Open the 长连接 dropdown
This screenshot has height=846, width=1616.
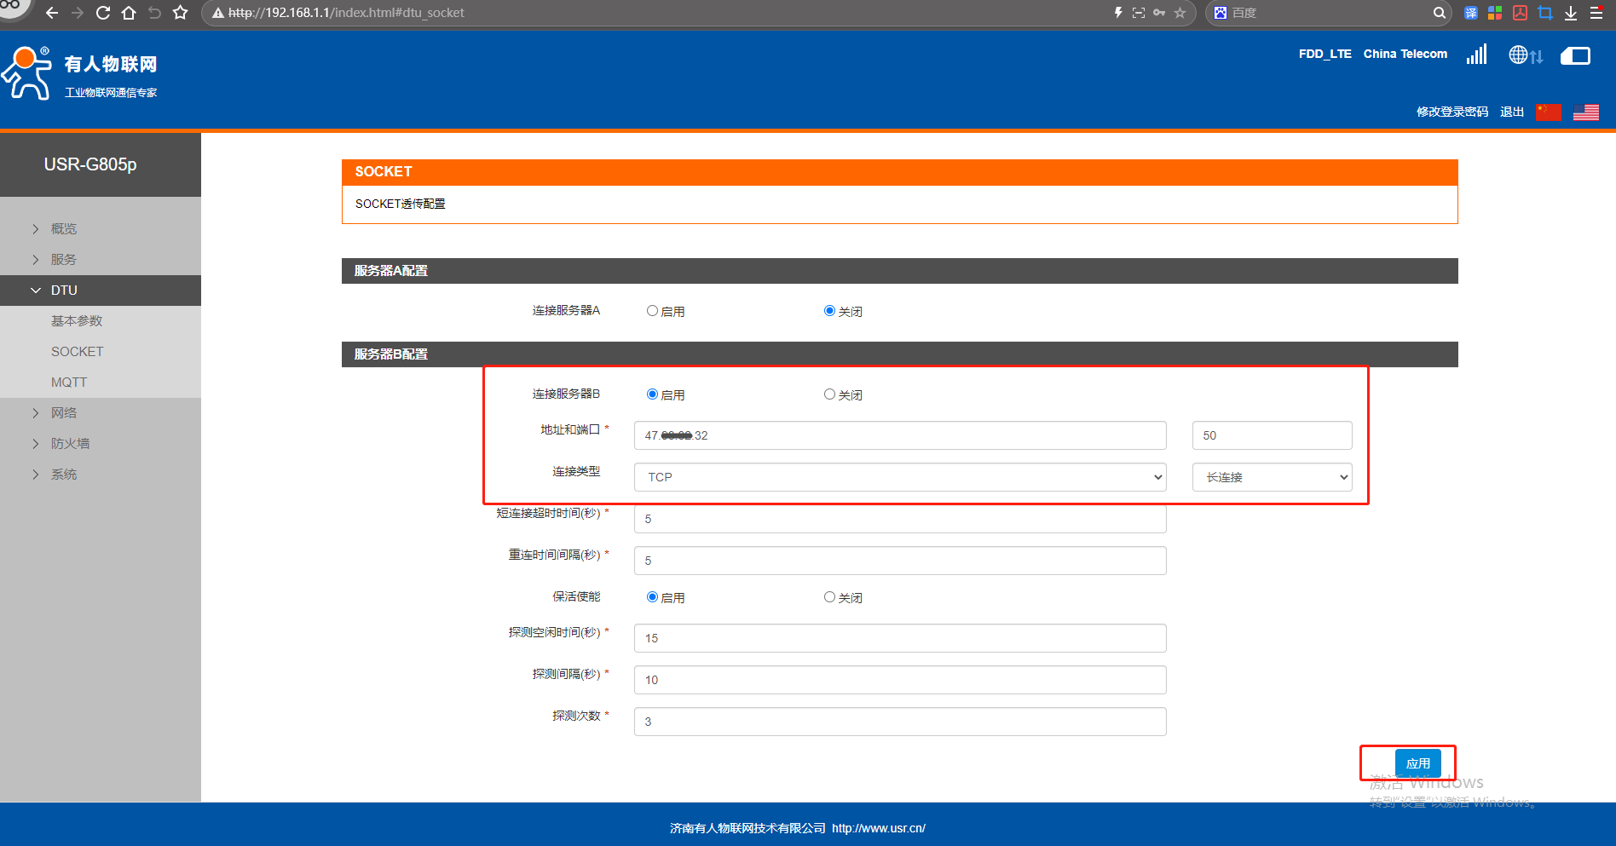pyautogui.click(x=1272, y=477)
